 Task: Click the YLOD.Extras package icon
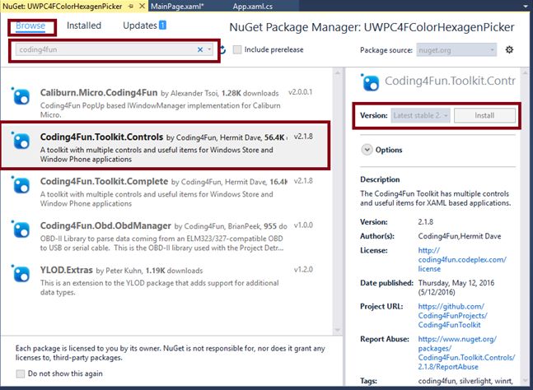point(21,274)
